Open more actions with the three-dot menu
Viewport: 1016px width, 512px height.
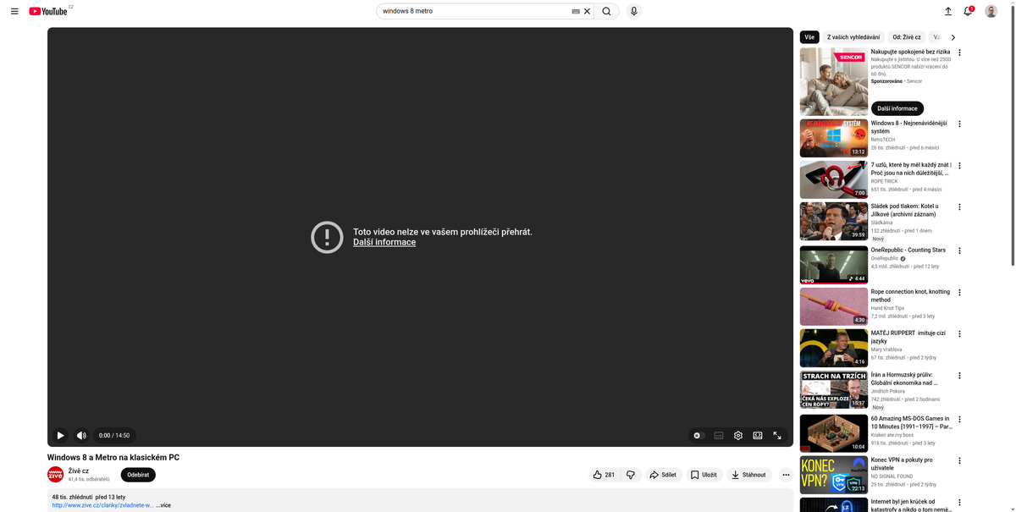coord(786,475)
